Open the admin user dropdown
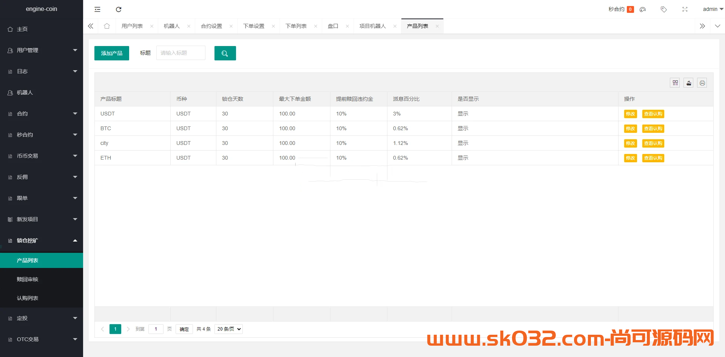 713,9
